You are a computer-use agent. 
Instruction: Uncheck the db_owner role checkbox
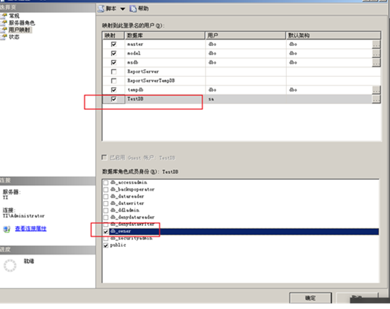(x=106, y=230)
